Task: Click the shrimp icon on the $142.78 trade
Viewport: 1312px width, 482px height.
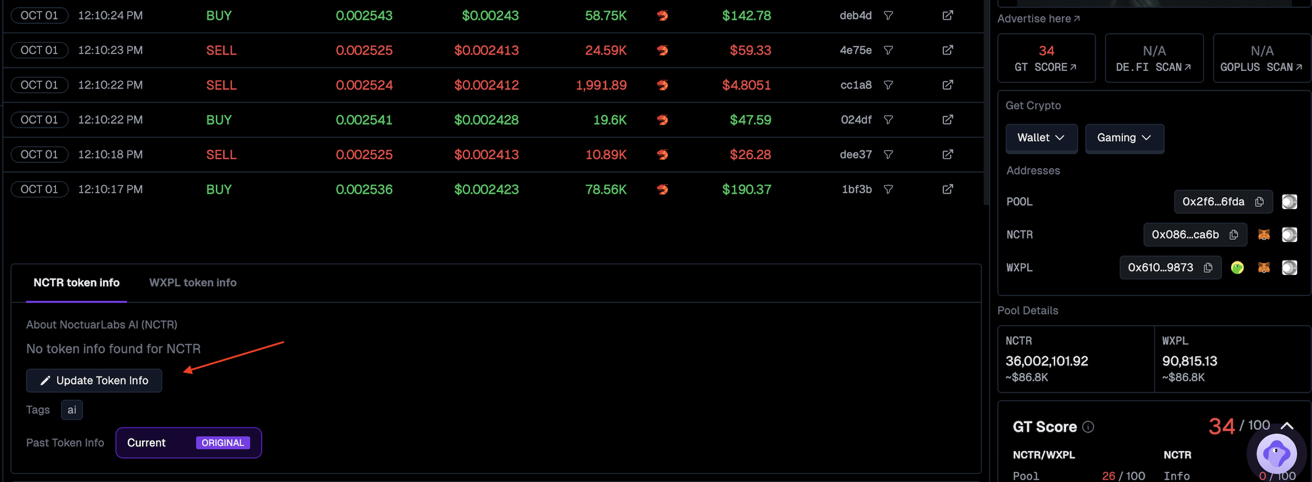Action: [662, 15]
